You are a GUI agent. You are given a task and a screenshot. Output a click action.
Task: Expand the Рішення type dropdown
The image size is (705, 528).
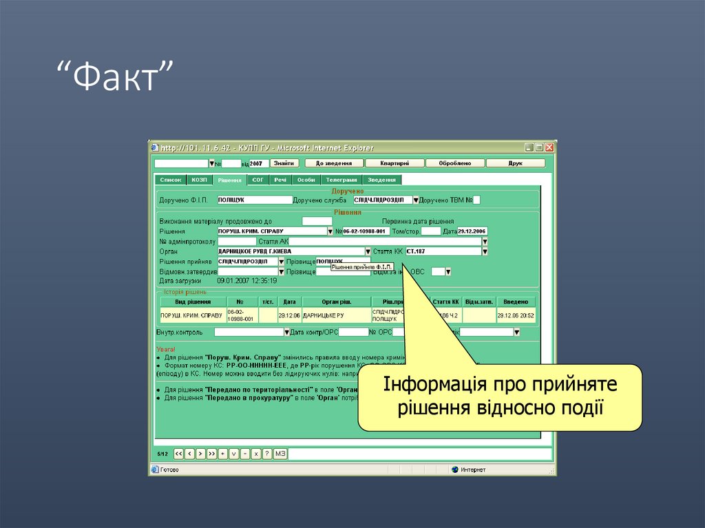click(x=330, y=231)
